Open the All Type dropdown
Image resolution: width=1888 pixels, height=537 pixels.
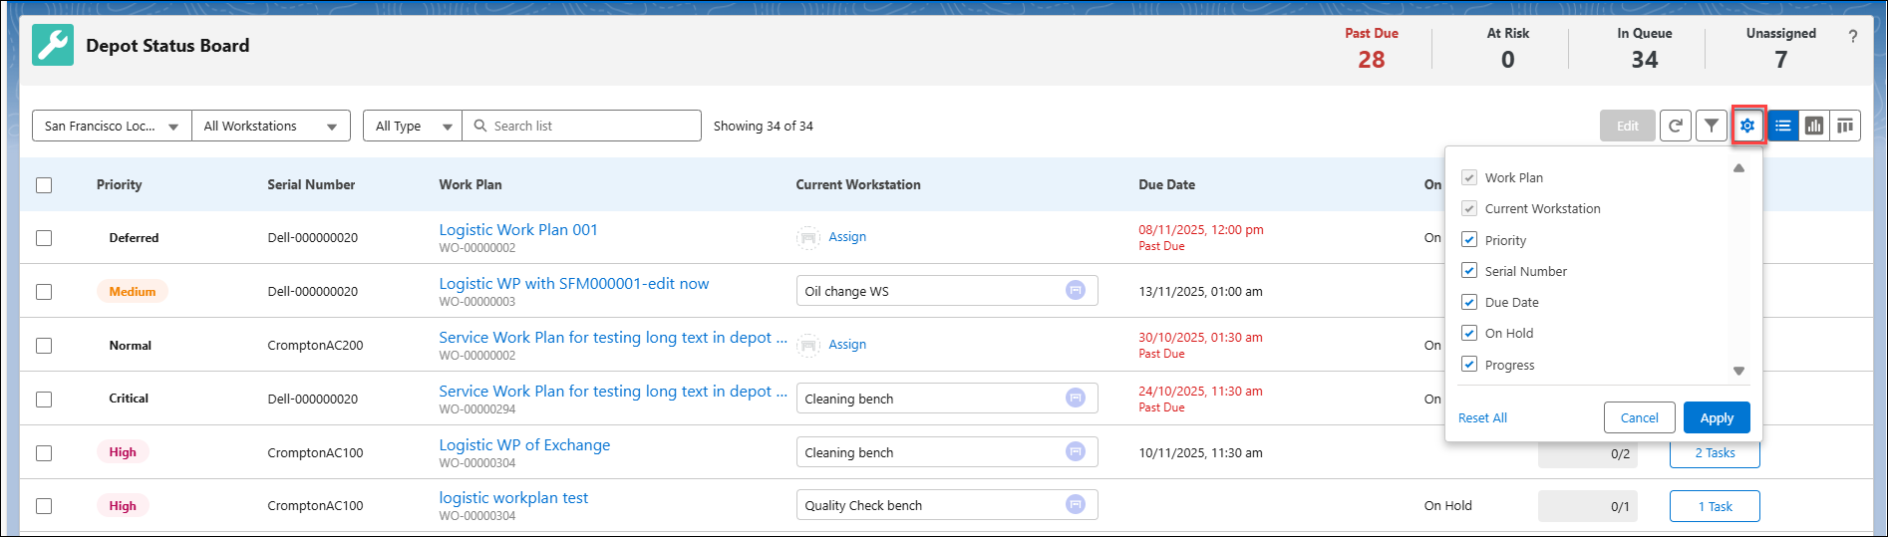click(413, 126)
